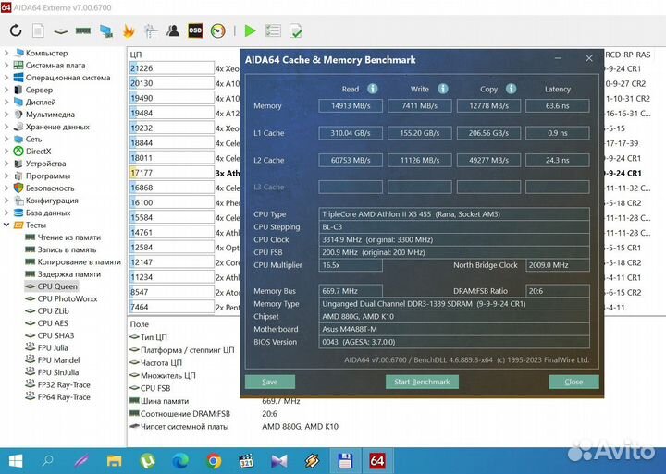666x474 pixels.
Task: Open Google Chrome from taskbar
Action: [x=214, y=461]
